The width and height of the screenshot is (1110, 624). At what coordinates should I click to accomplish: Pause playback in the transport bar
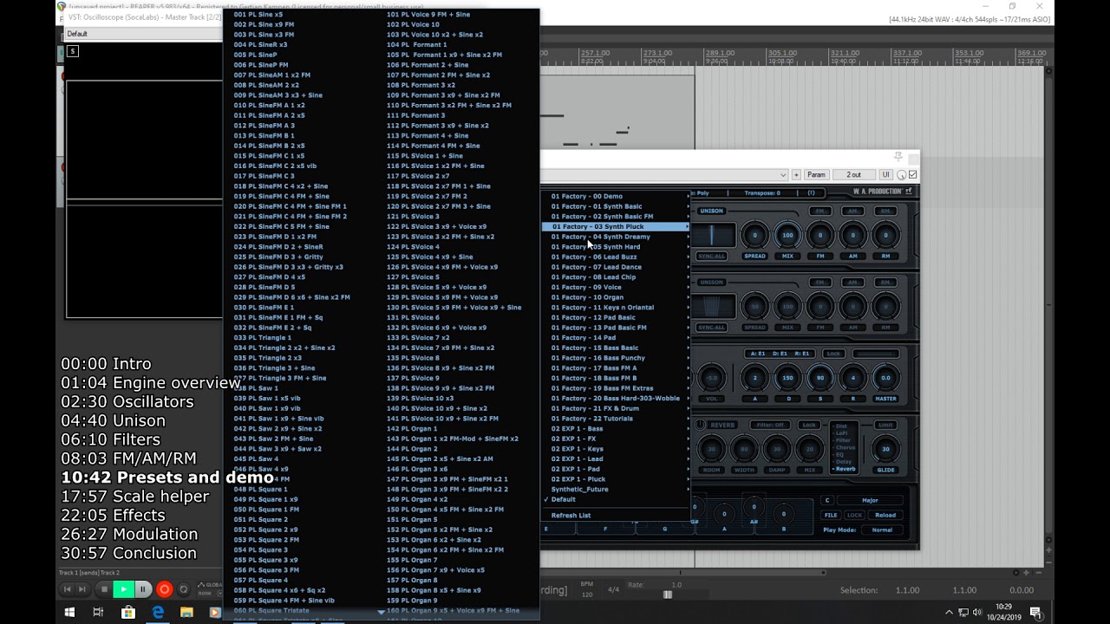tap(143, 589)
